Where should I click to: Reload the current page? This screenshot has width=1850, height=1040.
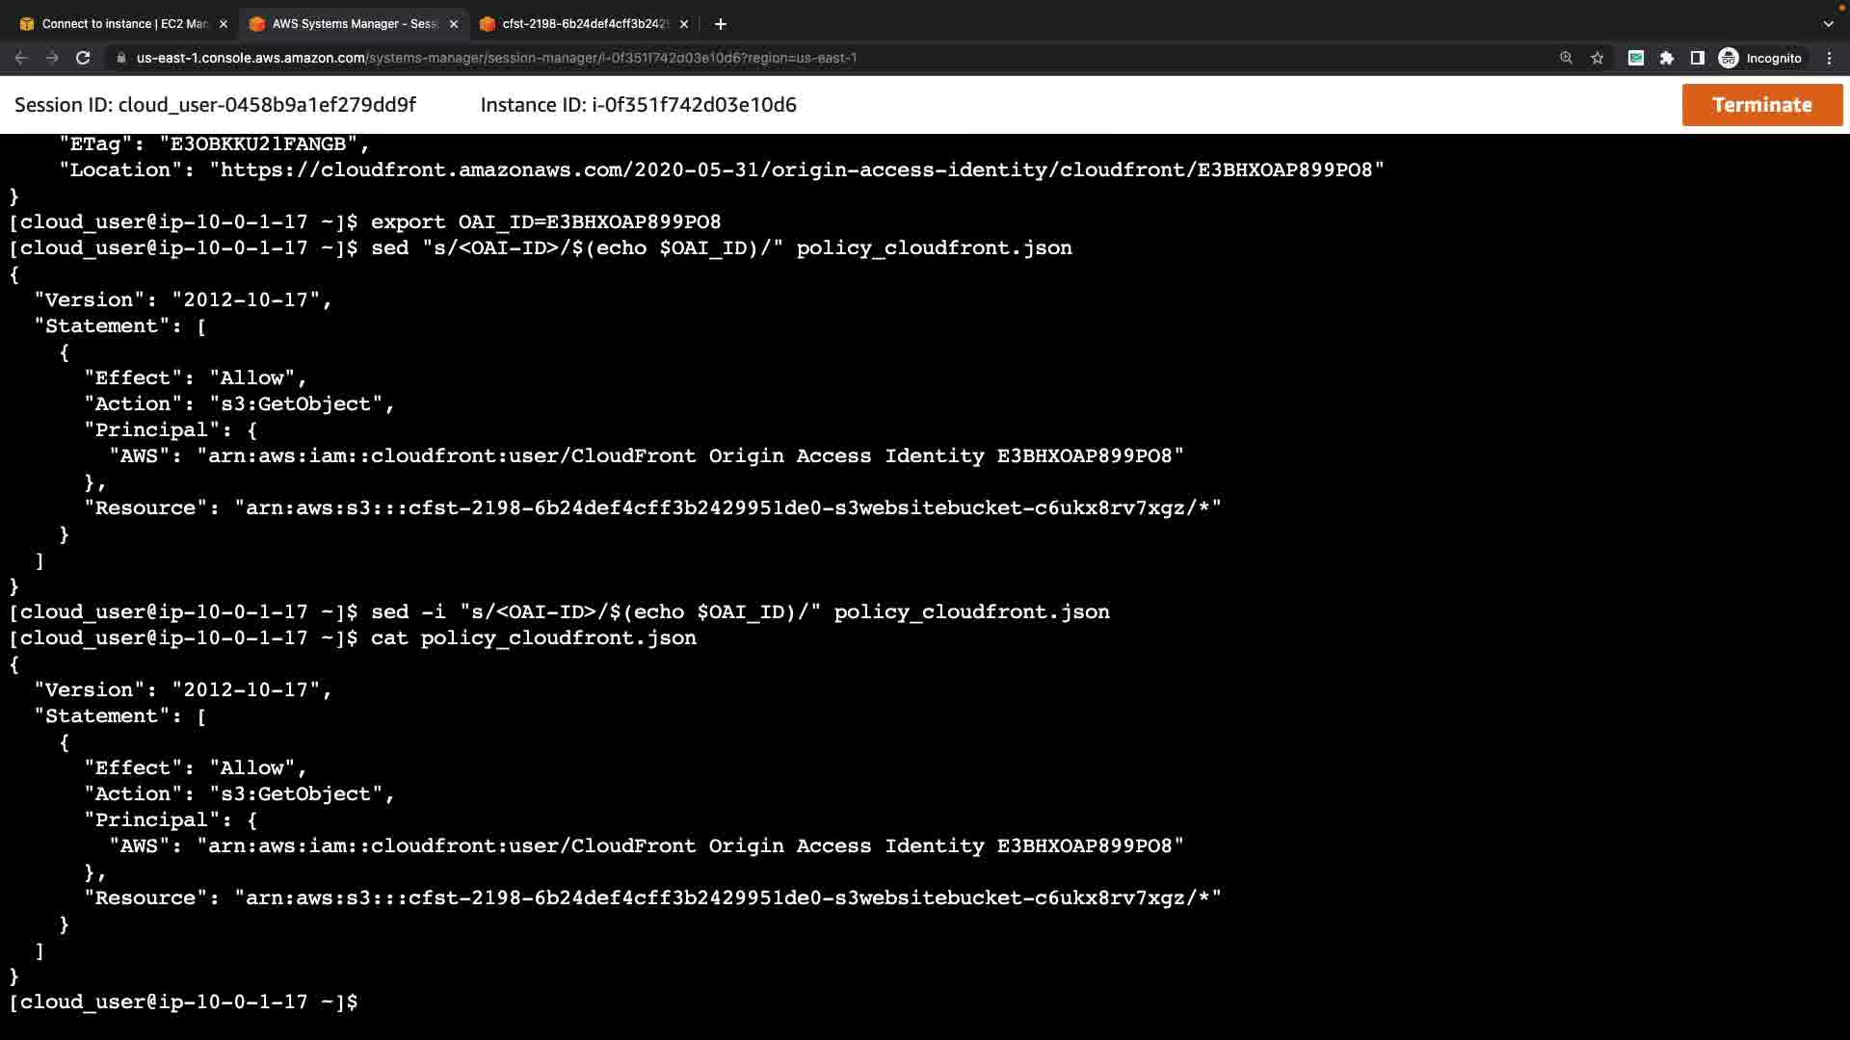tap(83, 58)
